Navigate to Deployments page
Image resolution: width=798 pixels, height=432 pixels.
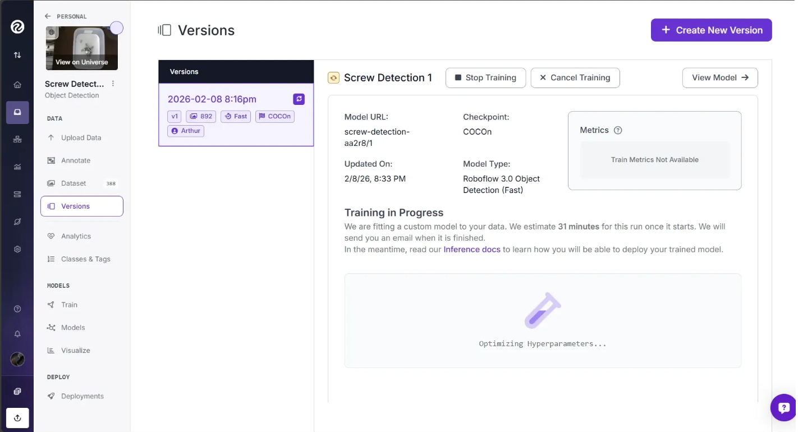pyautogui.click(x=82, y=396)
